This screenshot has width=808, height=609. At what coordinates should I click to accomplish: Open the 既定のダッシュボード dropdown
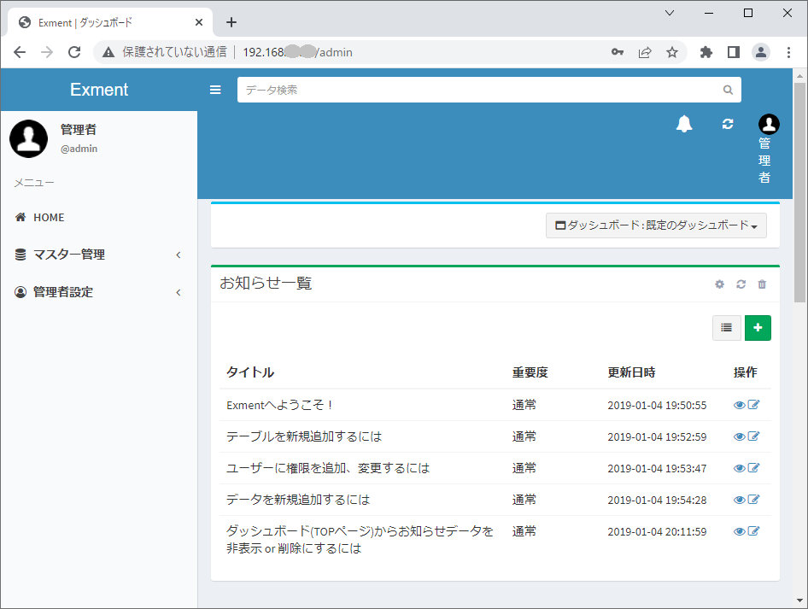click(656, 225)
